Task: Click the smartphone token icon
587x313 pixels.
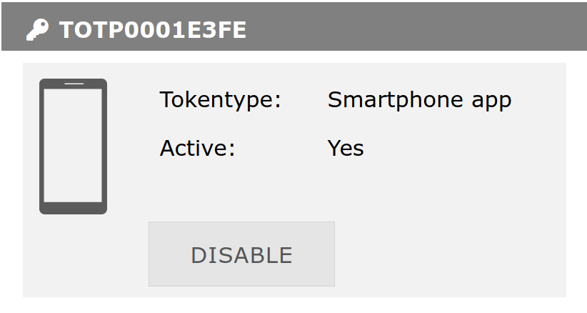Action: pyautogui.click(x=74, y=146)
